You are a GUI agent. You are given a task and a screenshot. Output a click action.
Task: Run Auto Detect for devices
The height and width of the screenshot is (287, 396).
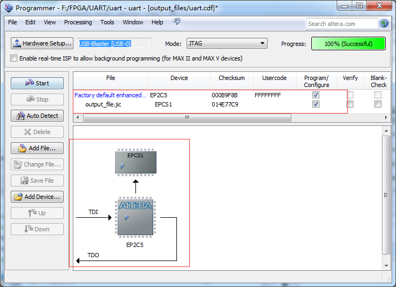[37, 116]
